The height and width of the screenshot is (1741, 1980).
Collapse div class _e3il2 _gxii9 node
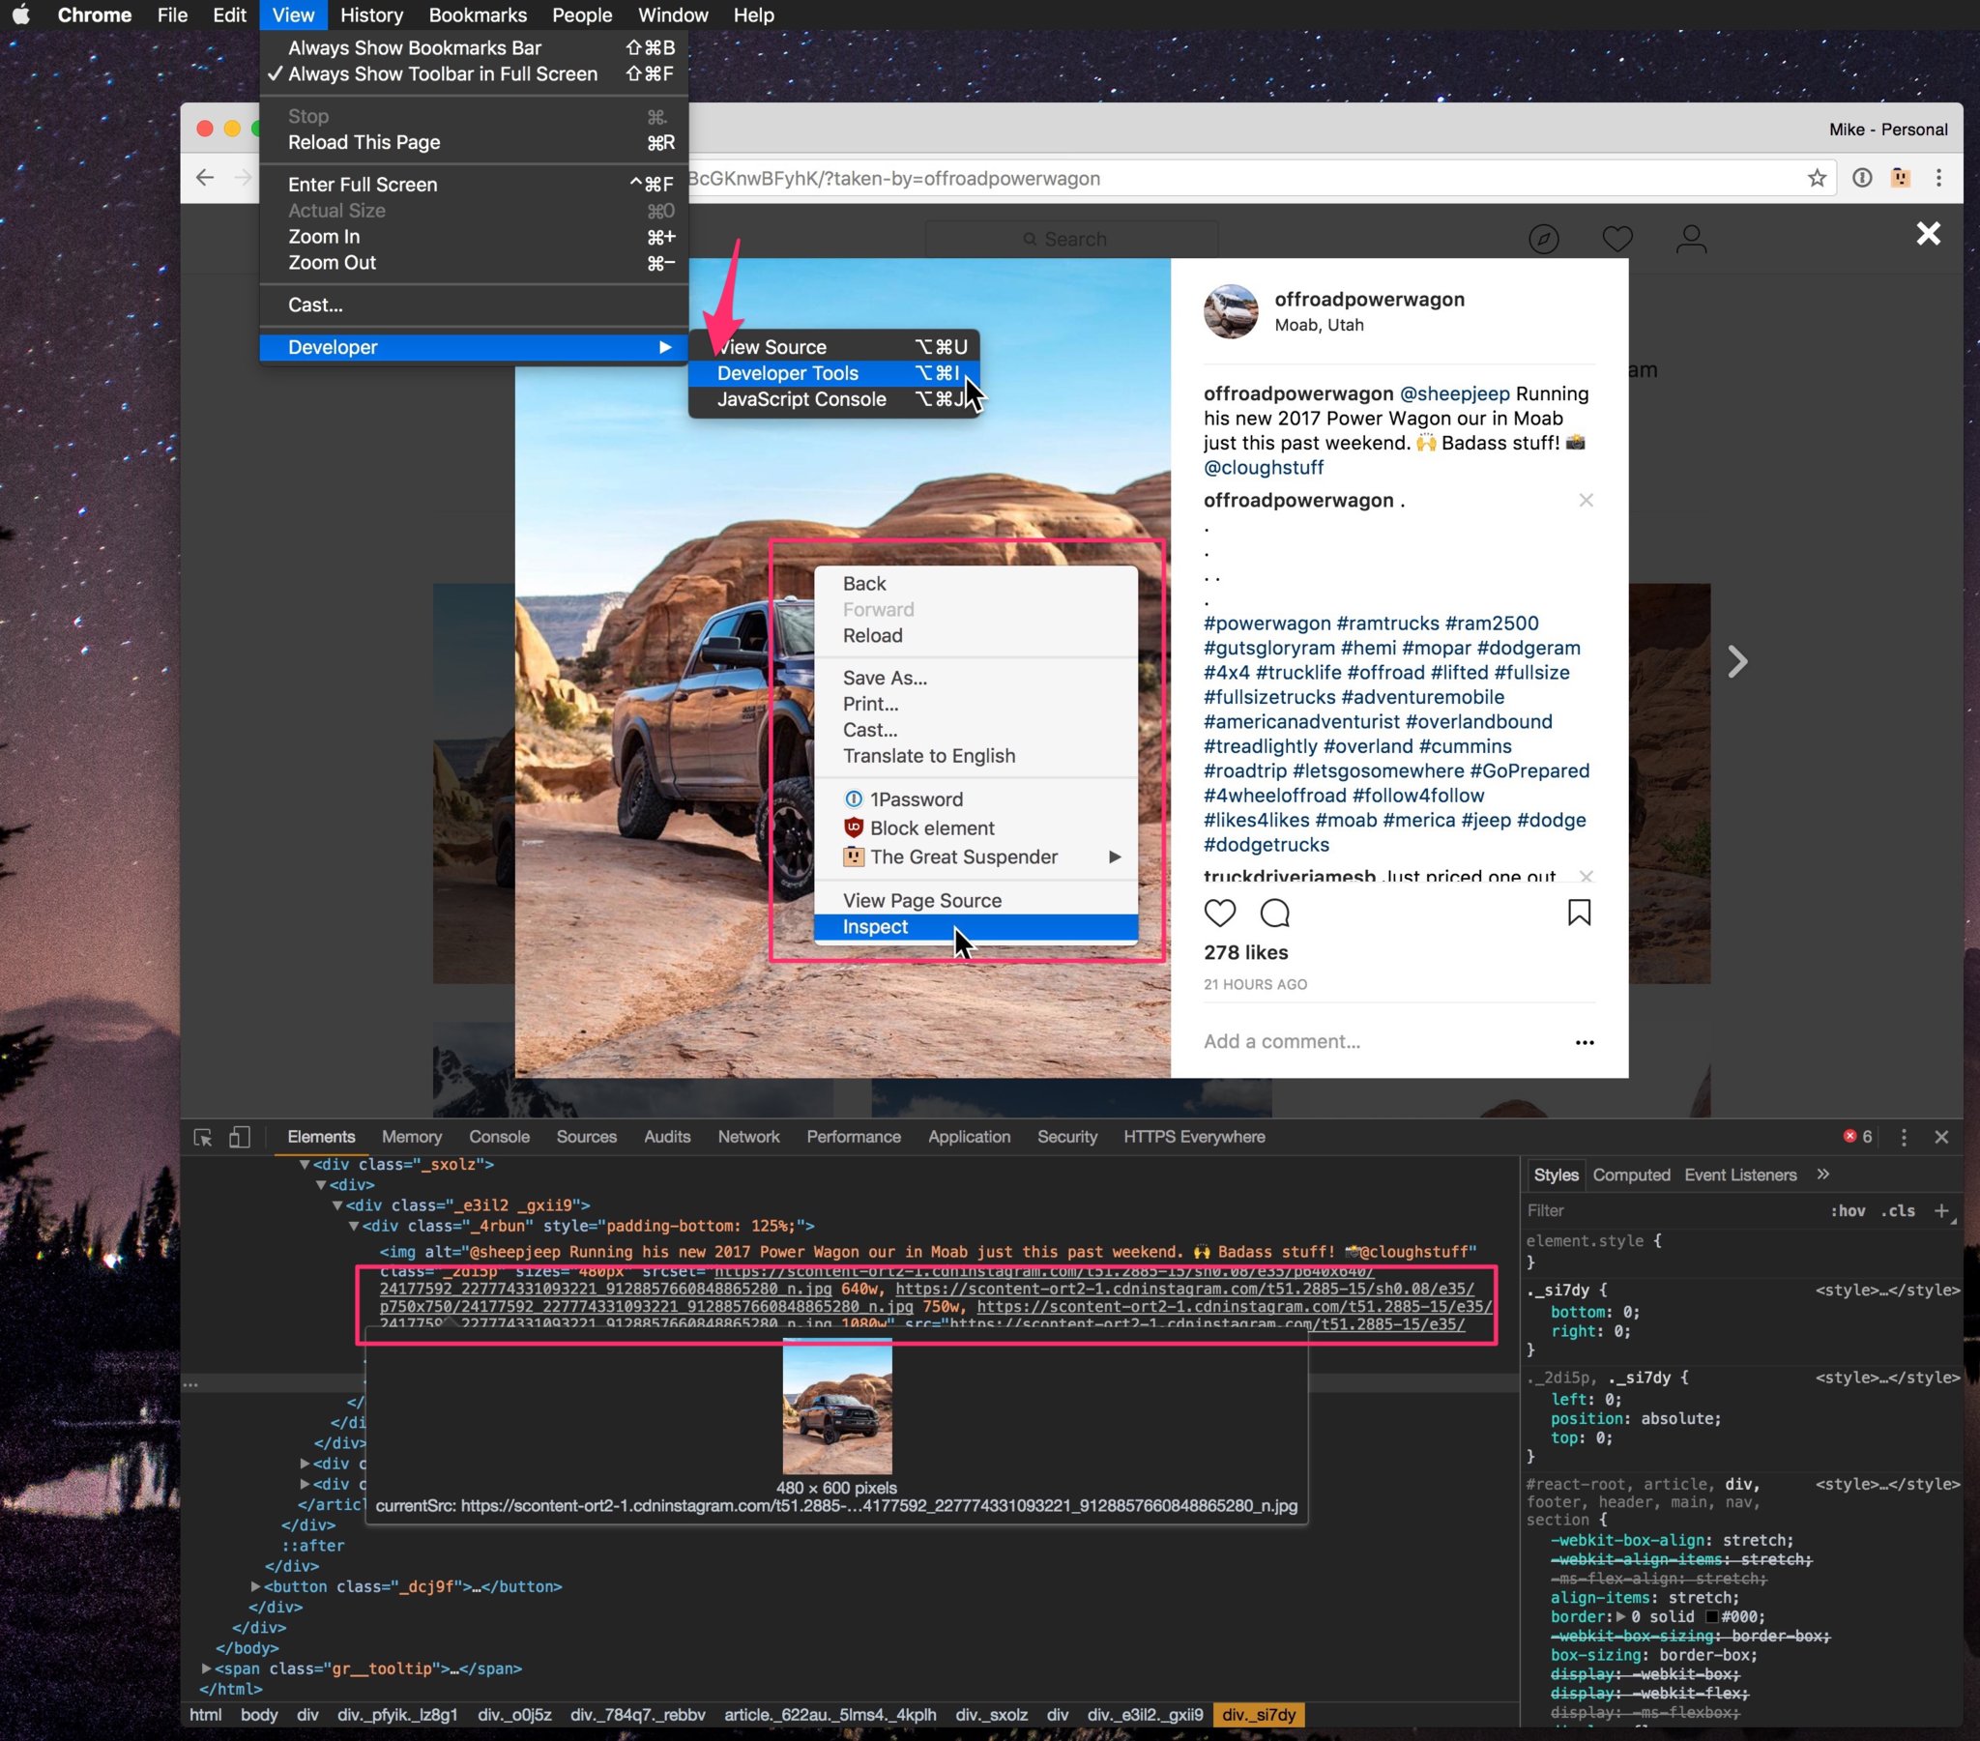coord(337,1205)
